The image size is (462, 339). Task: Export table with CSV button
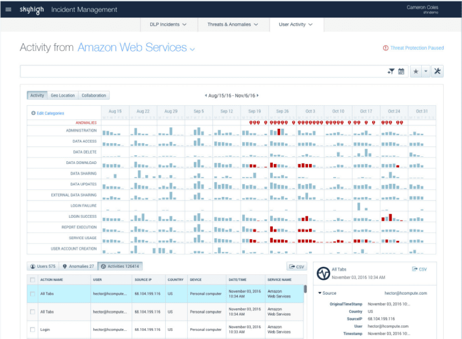297,267
